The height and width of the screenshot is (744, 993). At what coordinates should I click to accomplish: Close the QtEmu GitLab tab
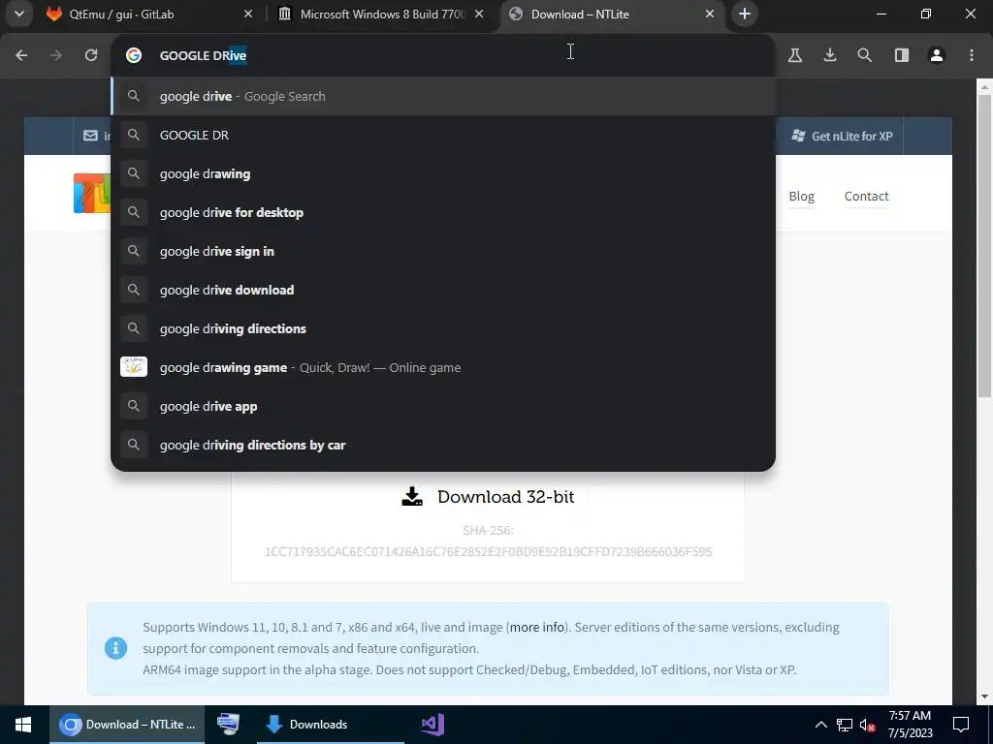(x=248, y=14)
